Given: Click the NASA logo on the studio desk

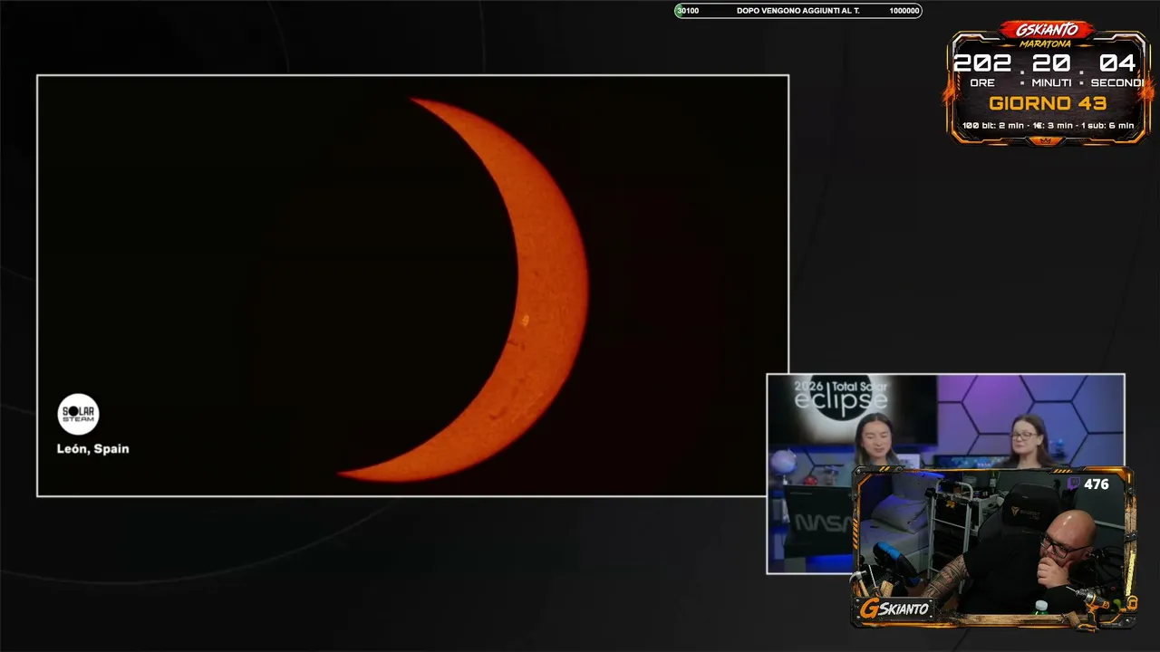Looking at the screenshot, I should pyautogui.click(x=824, y=523).
